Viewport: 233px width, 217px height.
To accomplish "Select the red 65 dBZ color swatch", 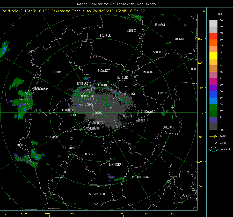I will (x=213, y=36).
